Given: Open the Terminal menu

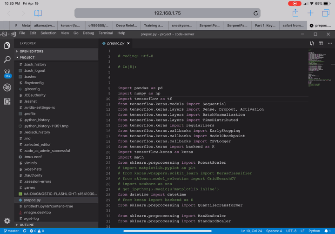Looking at the screenshot, I should tap(106, 33).
